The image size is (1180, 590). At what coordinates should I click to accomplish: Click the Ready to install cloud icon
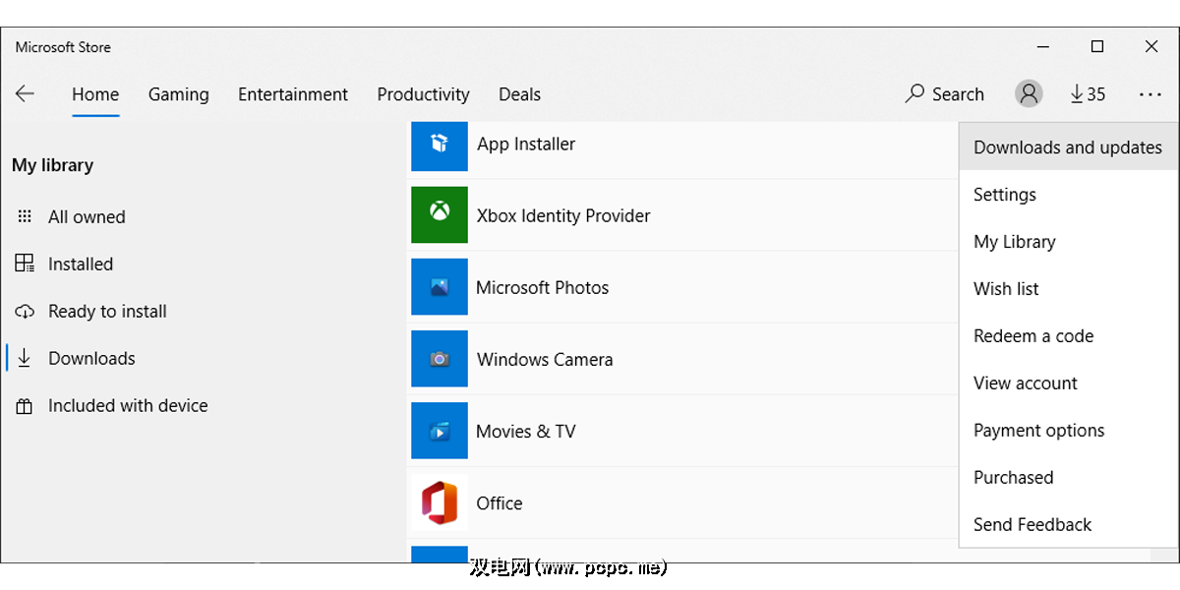[x=25, y=312]
